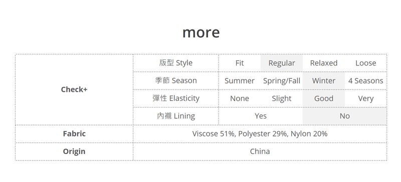Viewport: 401px width, 182px height.
Task: Choose the Relaxed style option
Action: click(323, 63)
